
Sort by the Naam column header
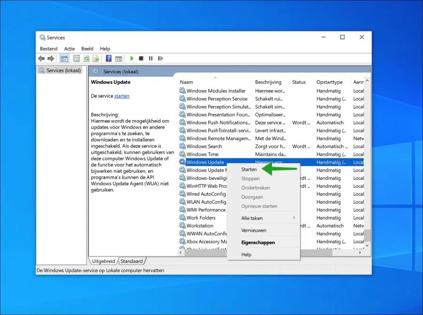215,82
